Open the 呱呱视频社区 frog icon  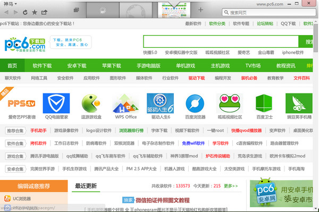point(230,103)
